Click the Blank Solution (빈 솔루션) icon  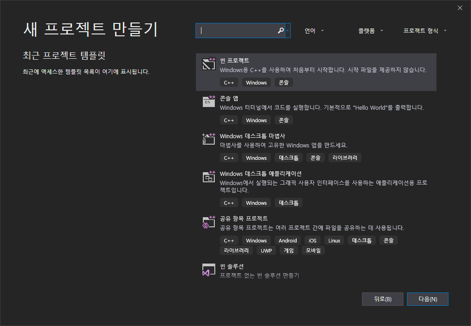(209, 270)
